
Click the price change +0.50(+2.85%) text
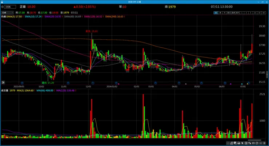click(x=84, y=7)
